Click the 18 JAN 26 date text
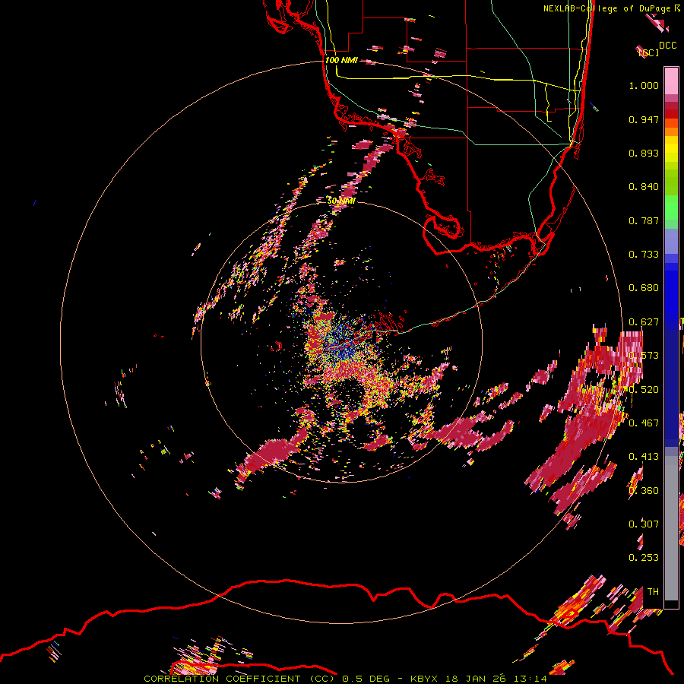Image resolution: width=684 pixels, height=684 pixels. coord(476,679)
